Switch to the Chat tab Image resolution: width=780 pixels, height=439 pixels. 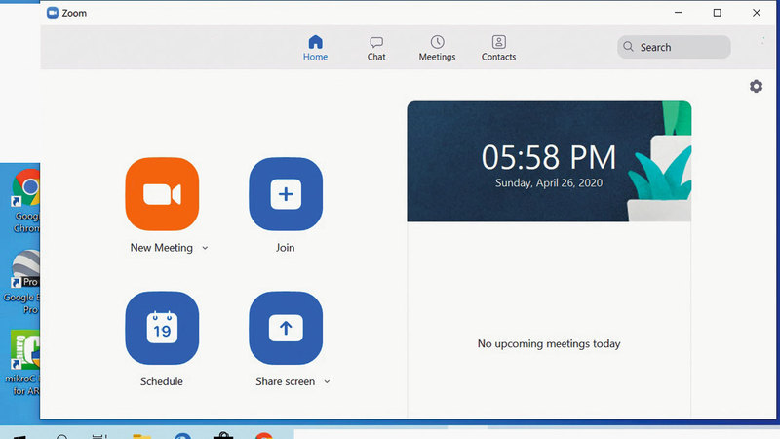[x=376, y=48]
